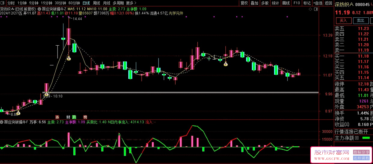Select the 月线 monthly chart tab
Viewport: 373px width, 164px height.
click(x=106, y=3)
